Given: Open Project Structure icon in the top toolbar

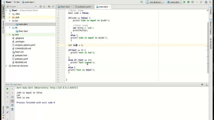Looking at the screenshot, I should [206, 2].
